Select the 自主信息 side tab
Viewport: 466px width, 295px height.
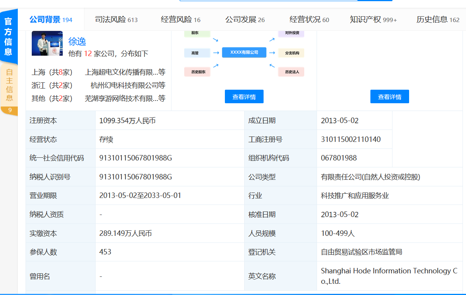pyautogui.click(x=9, y=85)
